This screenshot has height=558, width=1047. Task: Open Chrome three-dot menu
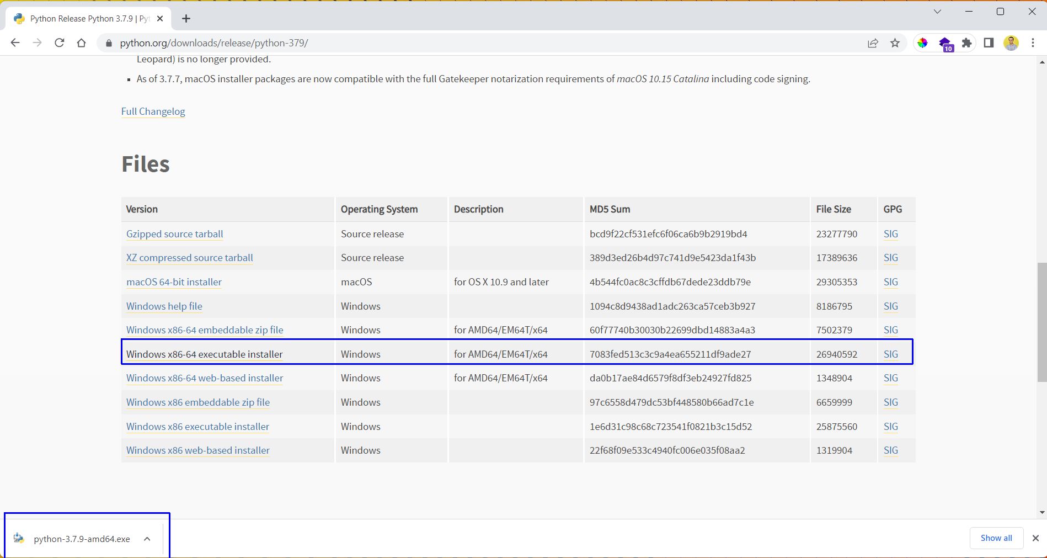[1033, 43]
